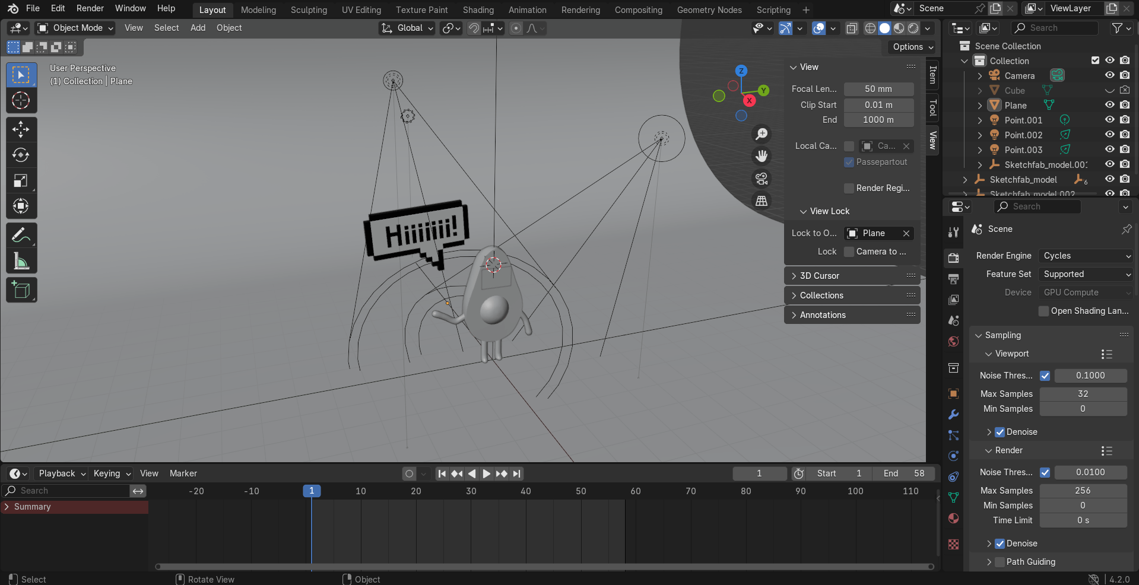Open the Edit menu

58,8
